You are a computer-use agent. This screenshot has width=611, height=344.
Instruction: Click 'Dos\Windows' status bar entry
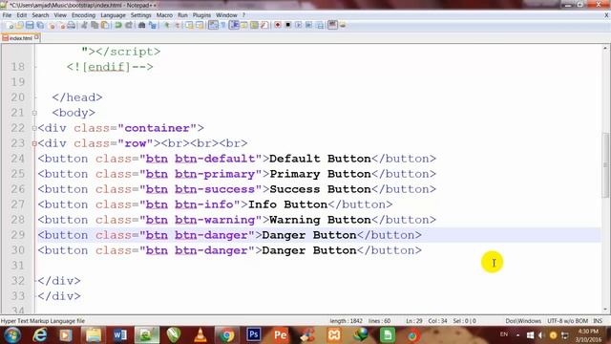pos(523,321)
